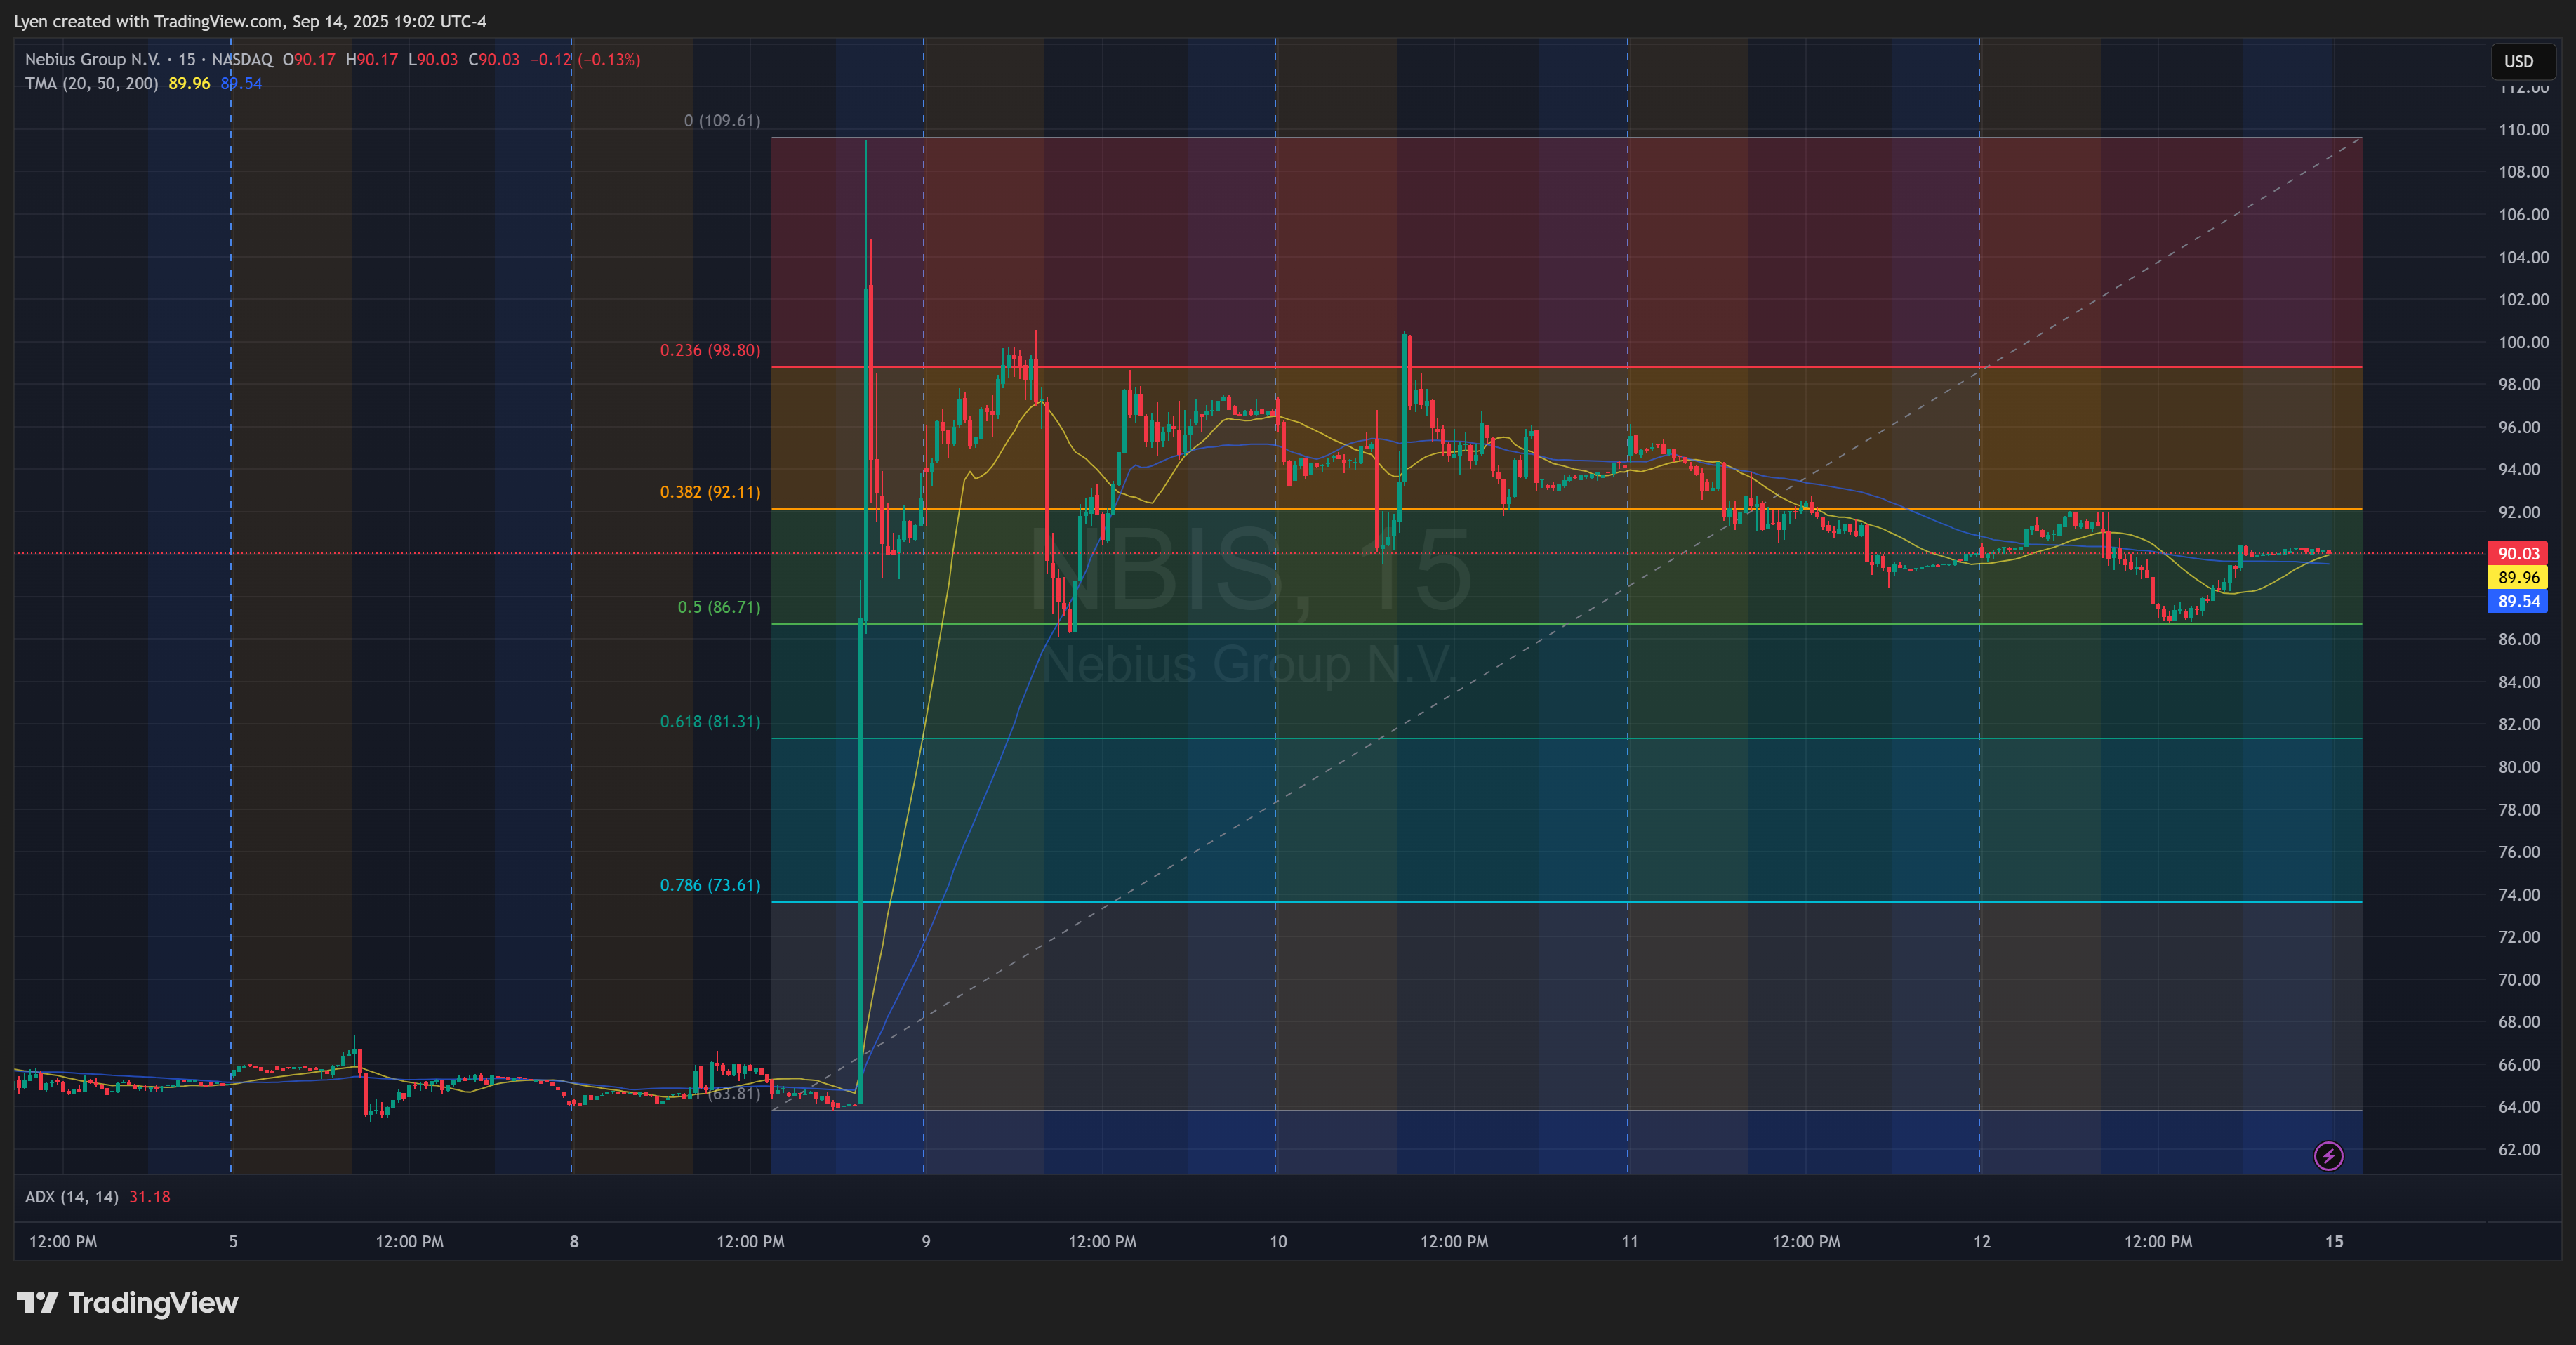Click the date 12 on time axis

click(x=1982, y=1241)
